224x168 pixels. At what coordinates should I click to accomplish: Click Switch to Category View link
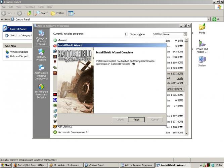coord(20,35)
